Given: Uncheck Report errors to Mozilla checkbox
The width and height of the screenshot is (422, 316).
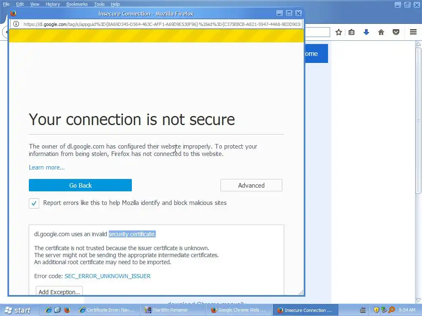Looking at the screenshot, I should coord(34,203).
